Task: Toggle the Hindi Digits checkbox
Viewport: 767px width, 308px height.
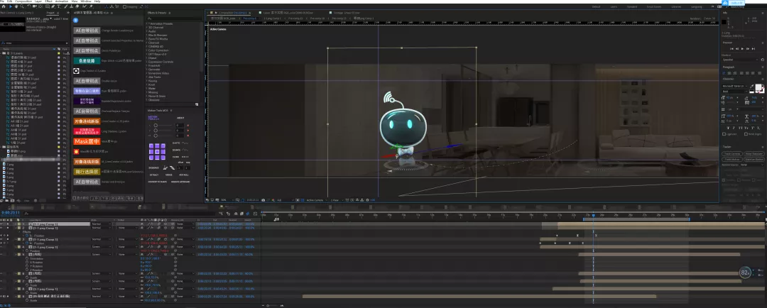Action: (746, 134)
